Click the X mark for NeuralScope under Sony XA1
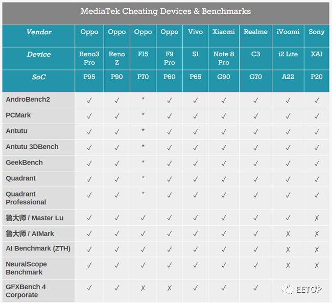This screenshot has width=332, height=303. tap(317, 266)
